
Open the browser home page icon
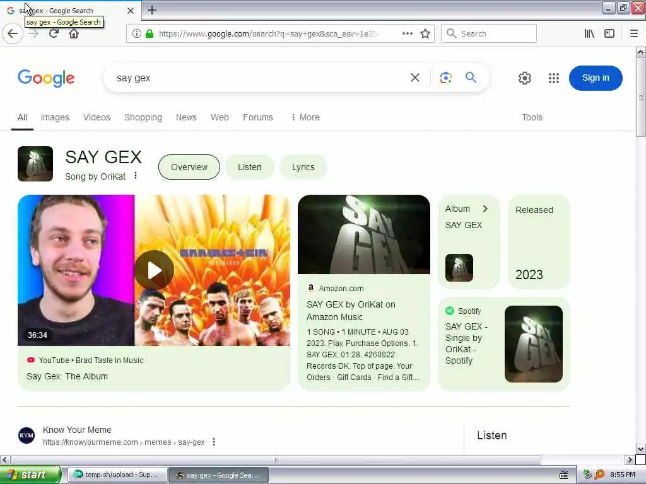(x=74, y=33)
